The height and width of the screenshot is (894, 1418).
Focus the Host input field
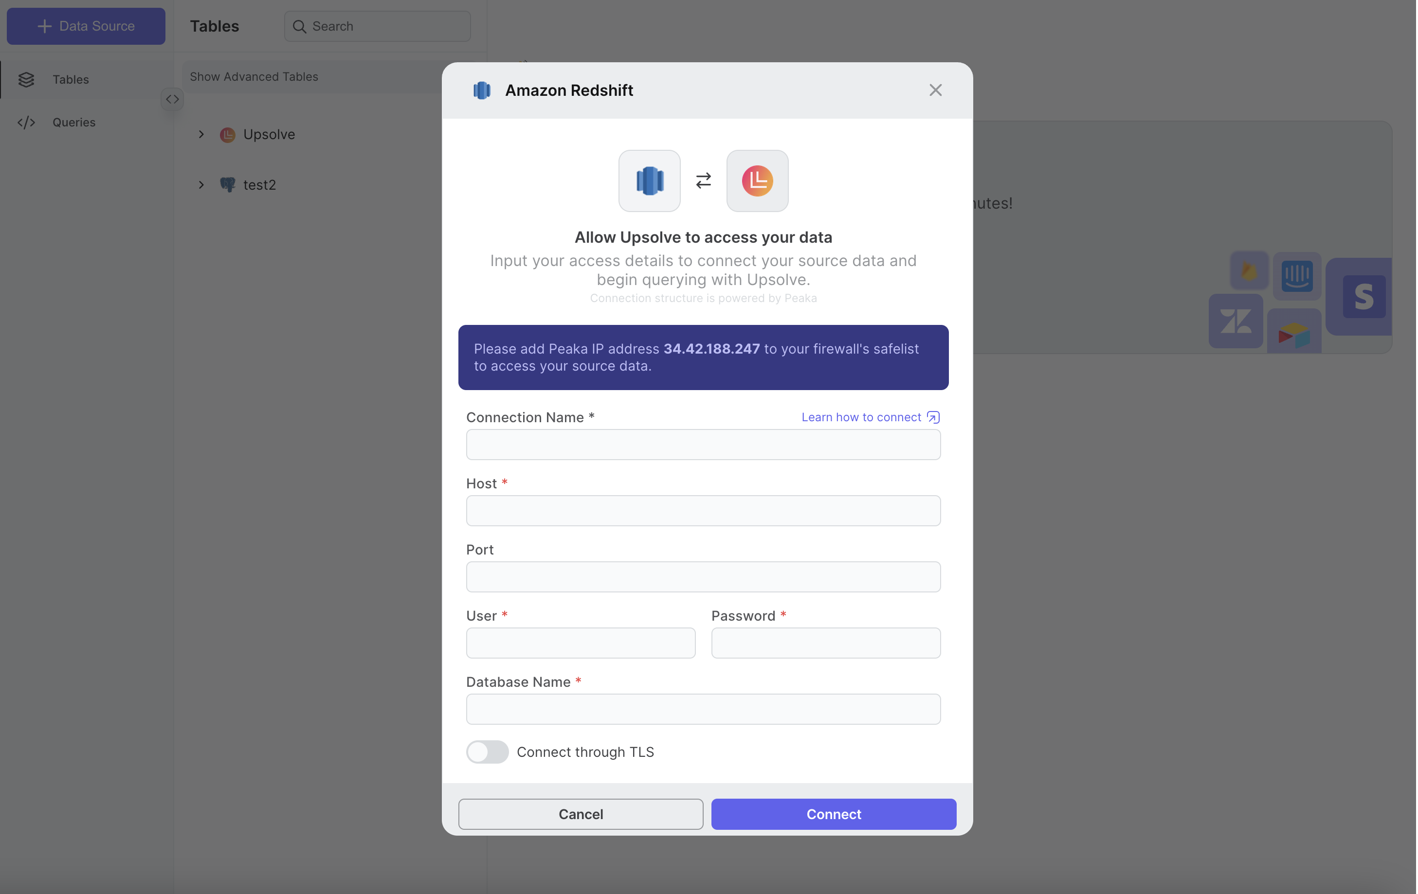(703, 510)
